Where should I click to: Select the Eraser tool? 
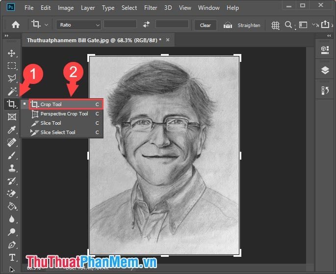point(12,193)
